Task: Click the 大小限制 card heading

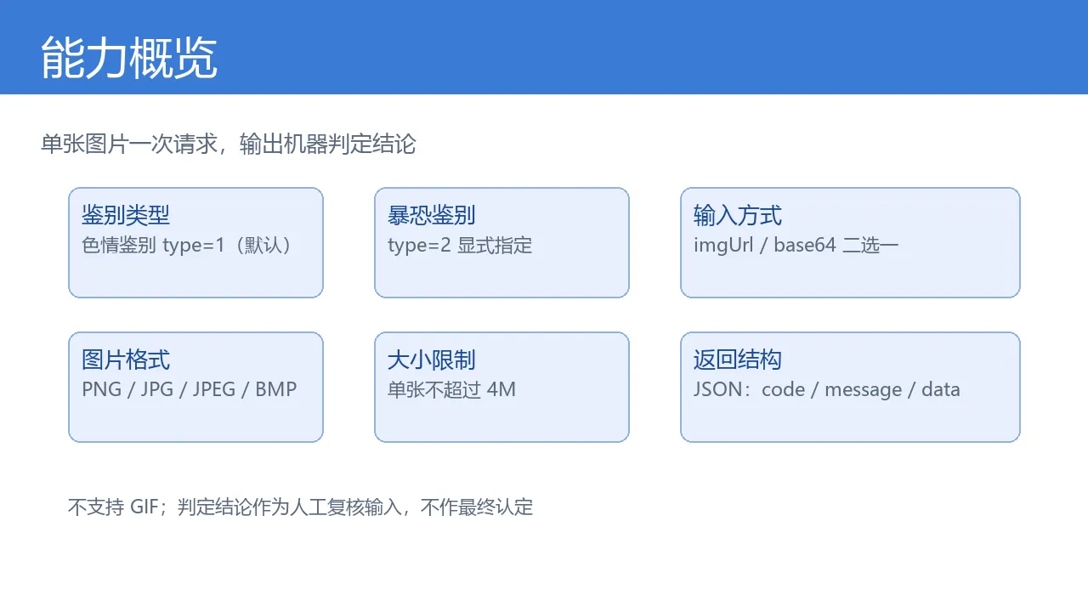Action: (x=432, y=360)
